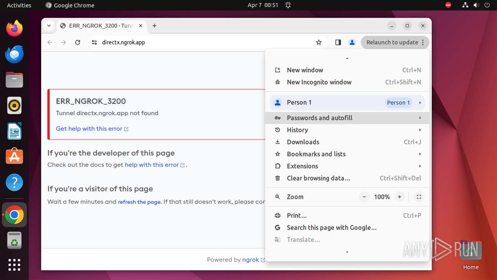This screenshot has width=497, height=280.
Task: Open Downloads from the menu
Action: [x=348, y=142]
